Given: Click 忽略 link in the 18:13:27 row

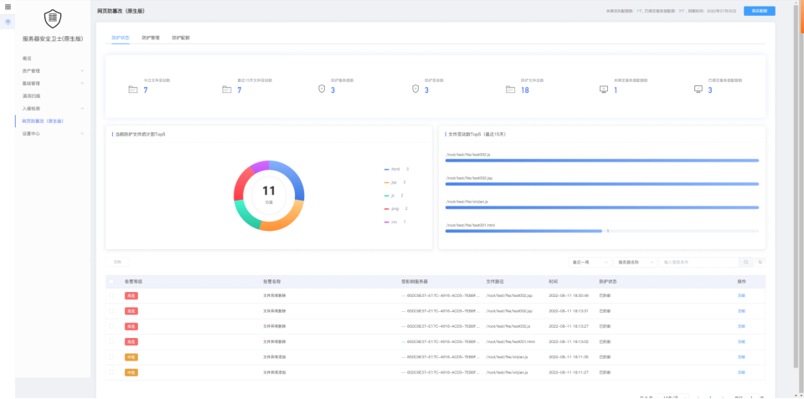Looking at the screenshot, I should 741,326.
